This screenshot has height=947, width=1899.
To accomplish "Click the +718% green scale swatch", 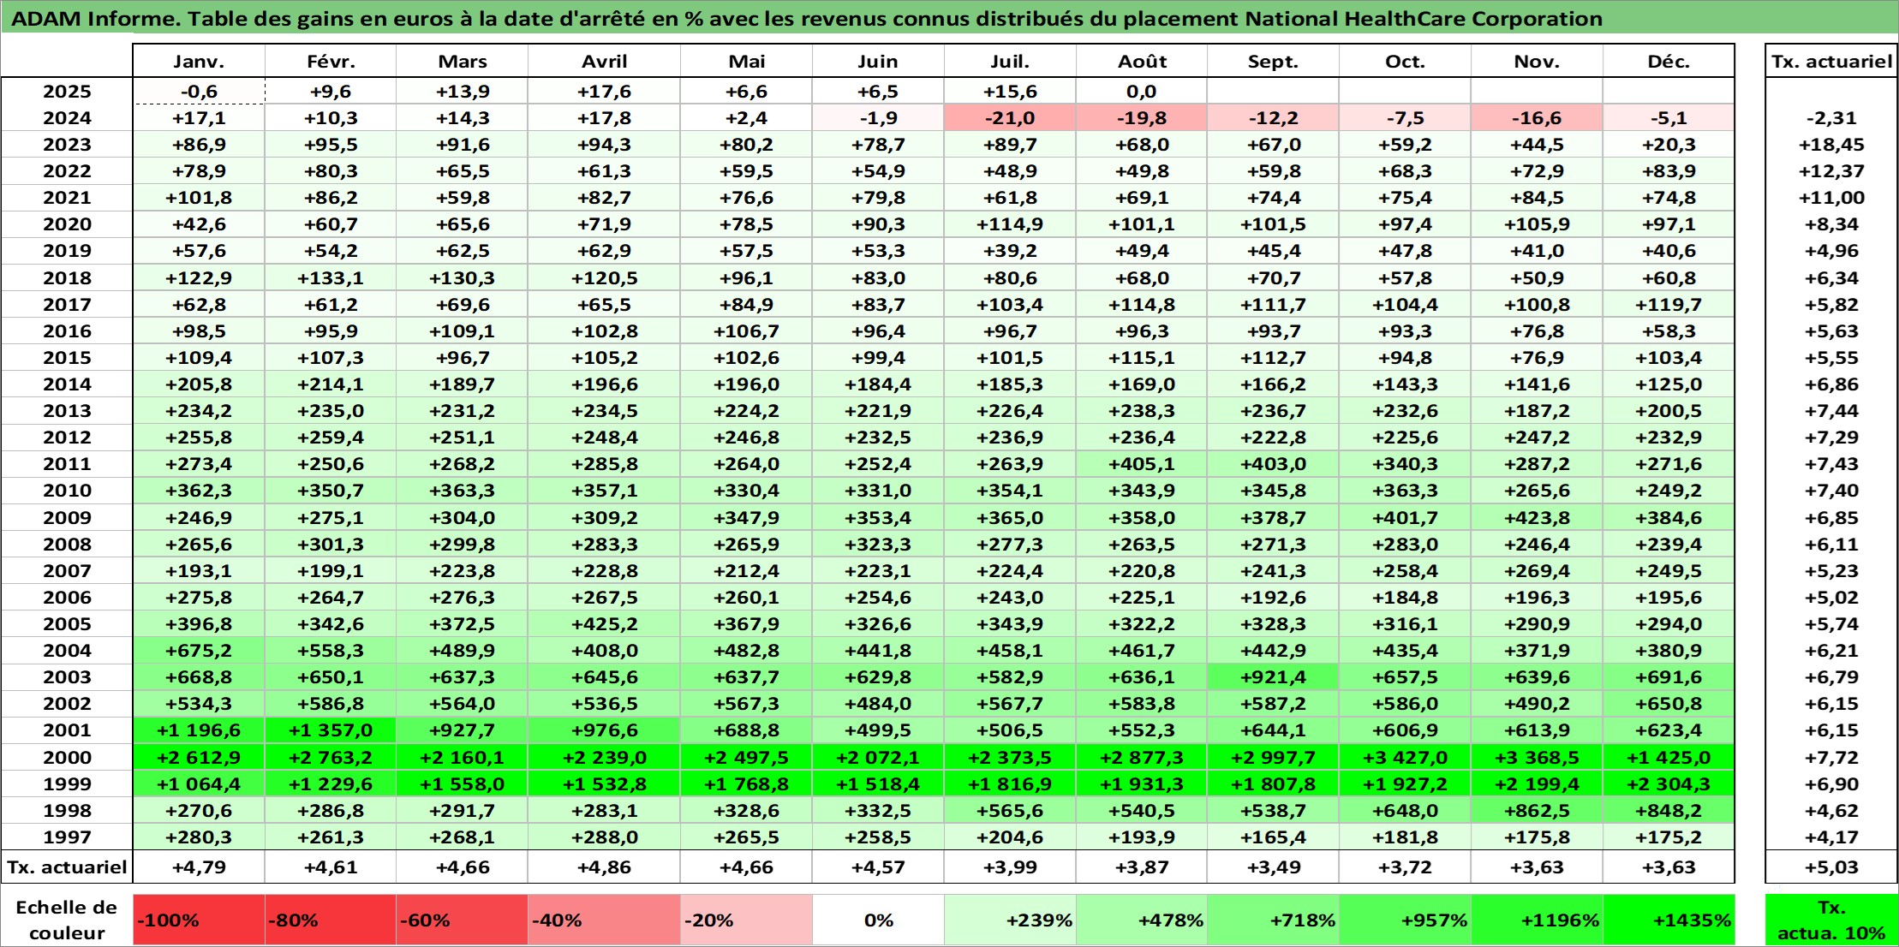I will coord(1273,920).
